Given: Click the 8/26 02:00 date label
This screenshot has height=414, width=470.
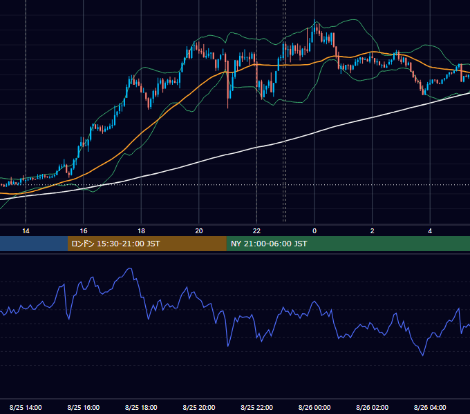Looking at the screenshot, I should click(373, 407).
